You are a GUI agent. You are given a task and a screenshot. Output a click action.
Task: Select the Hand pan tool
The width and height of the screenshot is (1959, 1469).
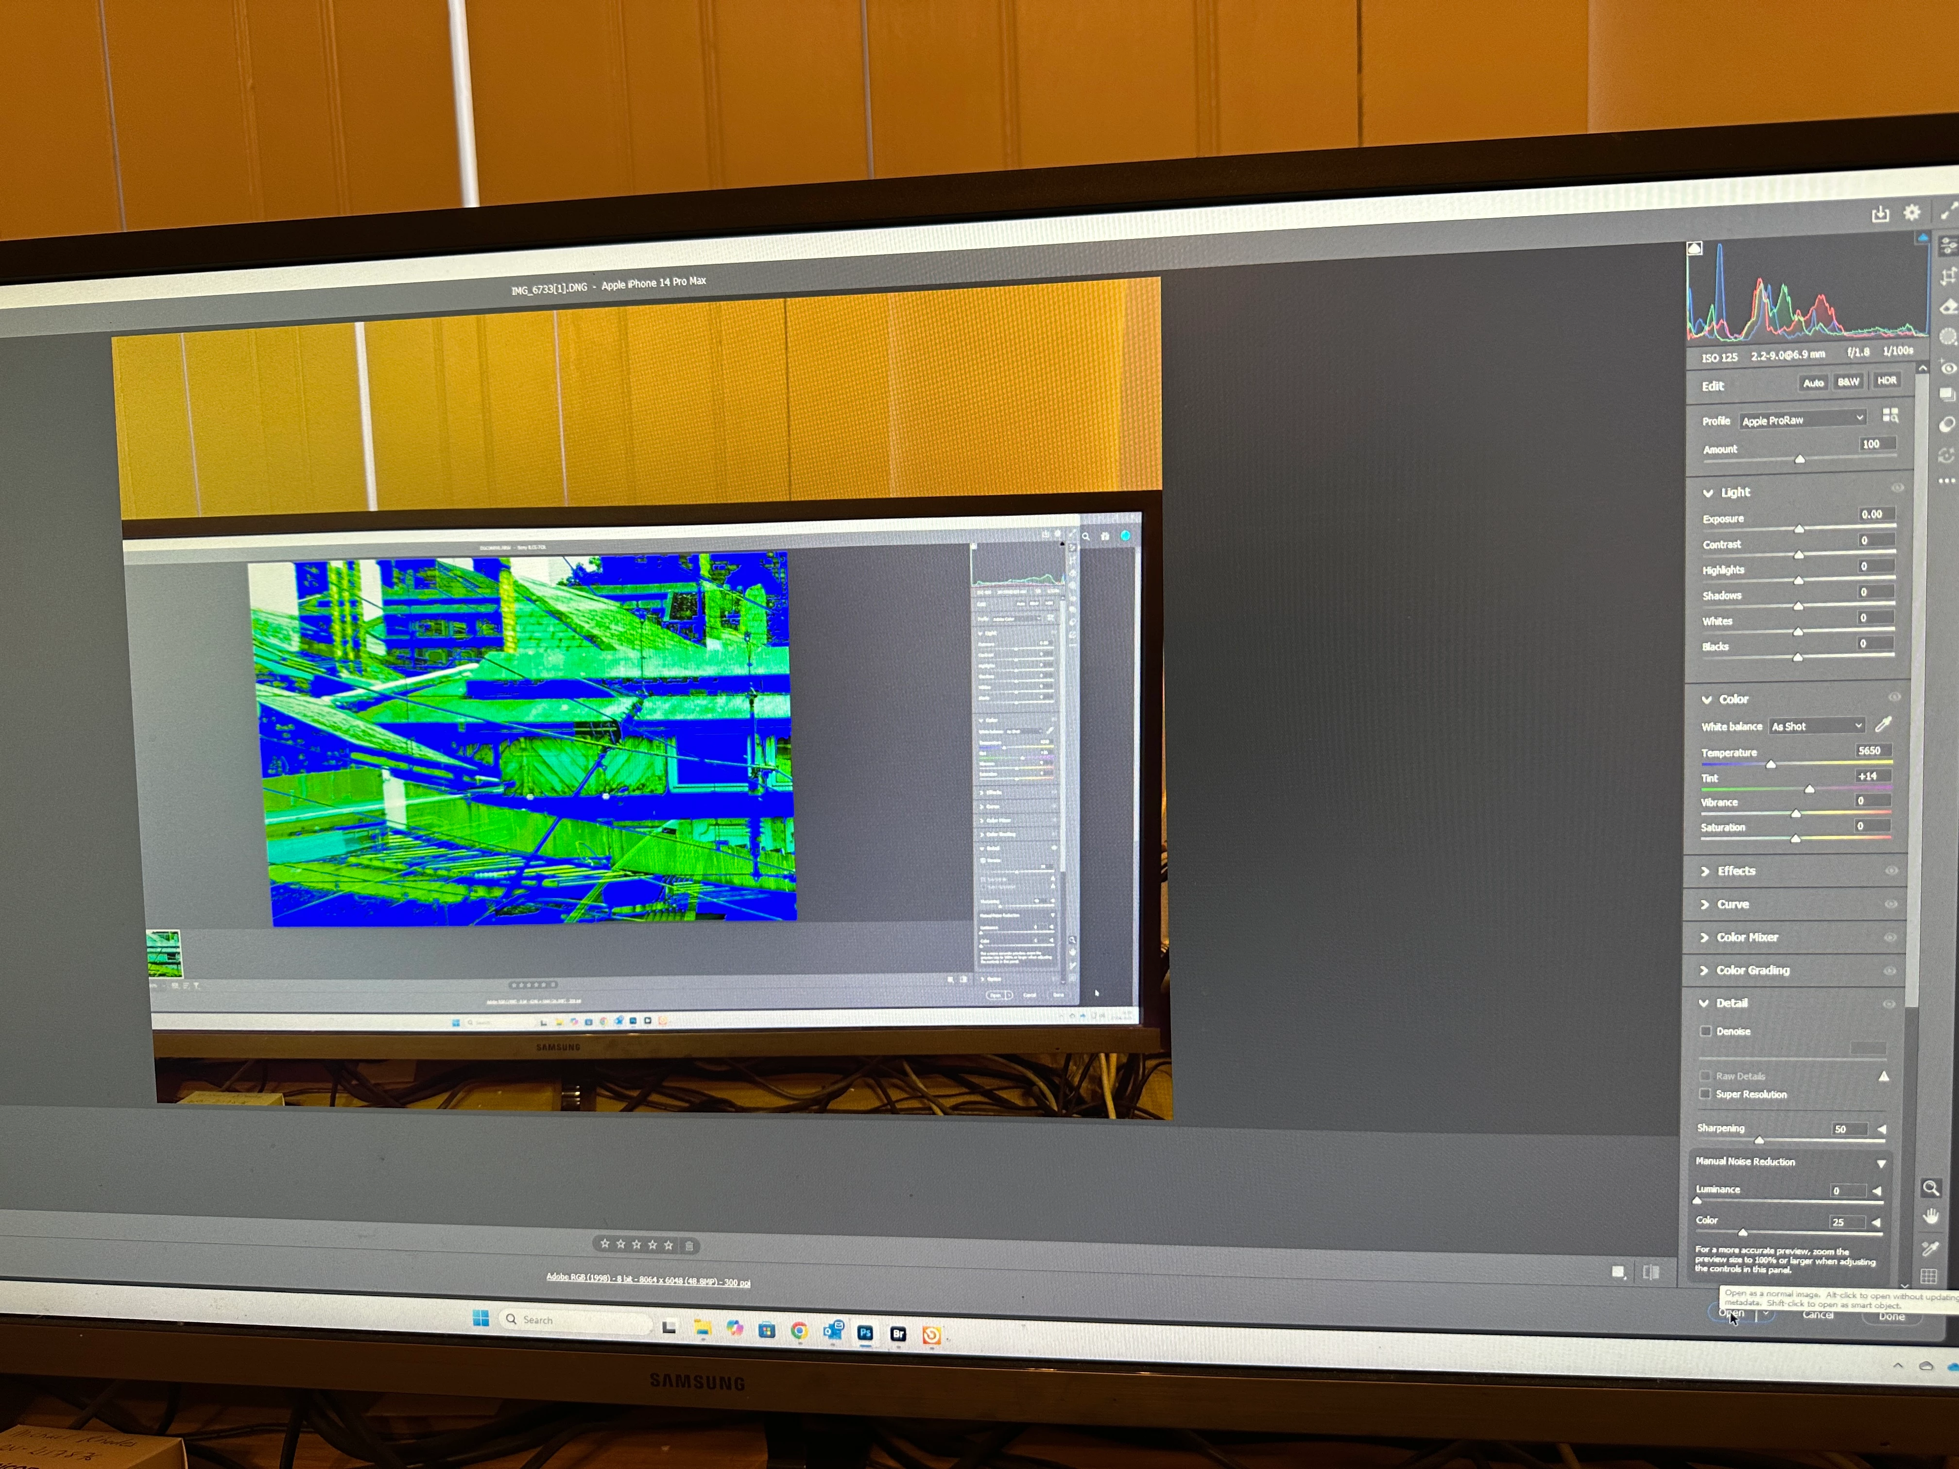pyautogui.click(x=1931, y=1217)
